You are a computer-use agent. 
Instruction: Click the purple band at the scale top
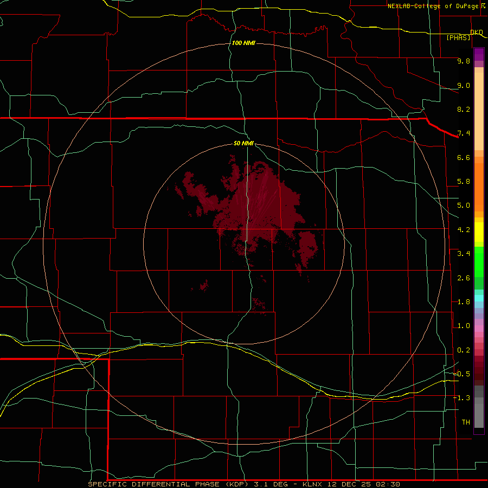point(479,54)
